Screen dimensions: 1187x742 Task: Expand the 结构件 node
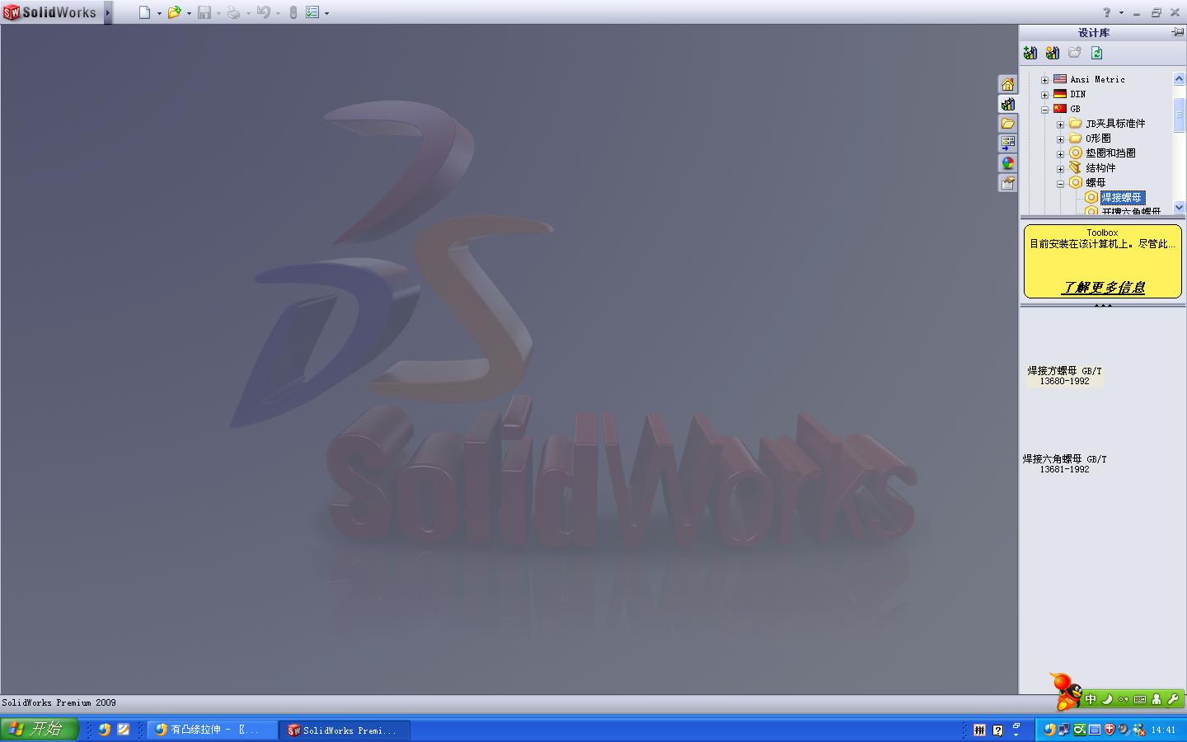pyautogui.click(x=1060, y=169)
